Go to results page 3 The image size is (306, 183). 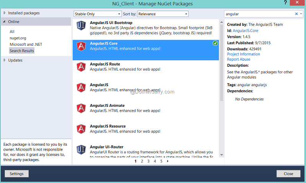[x=148, y=161]
